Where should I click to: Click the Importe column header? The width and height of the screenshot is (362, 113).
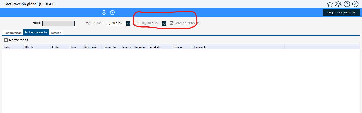tap(127, 47)
